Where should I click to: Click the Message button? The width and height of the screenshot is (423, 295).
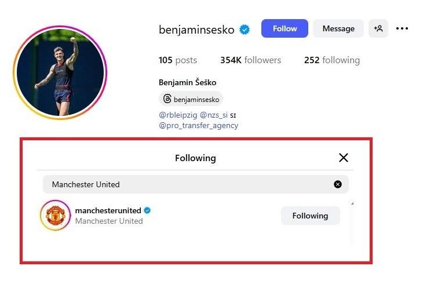click(x=338, y=28)
